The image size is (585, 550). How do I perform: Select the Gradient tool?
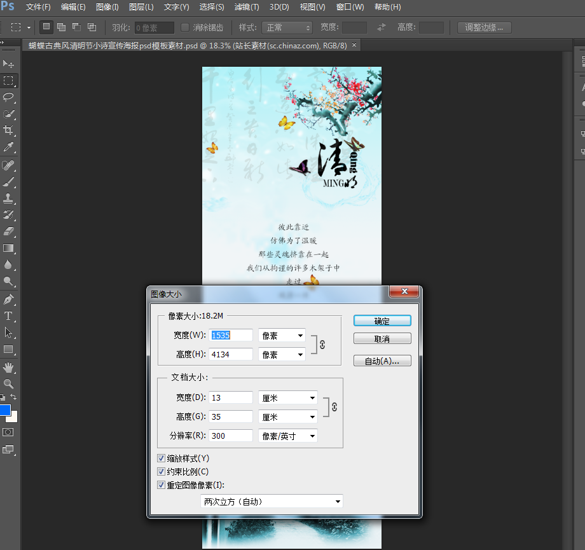[8, 248]
